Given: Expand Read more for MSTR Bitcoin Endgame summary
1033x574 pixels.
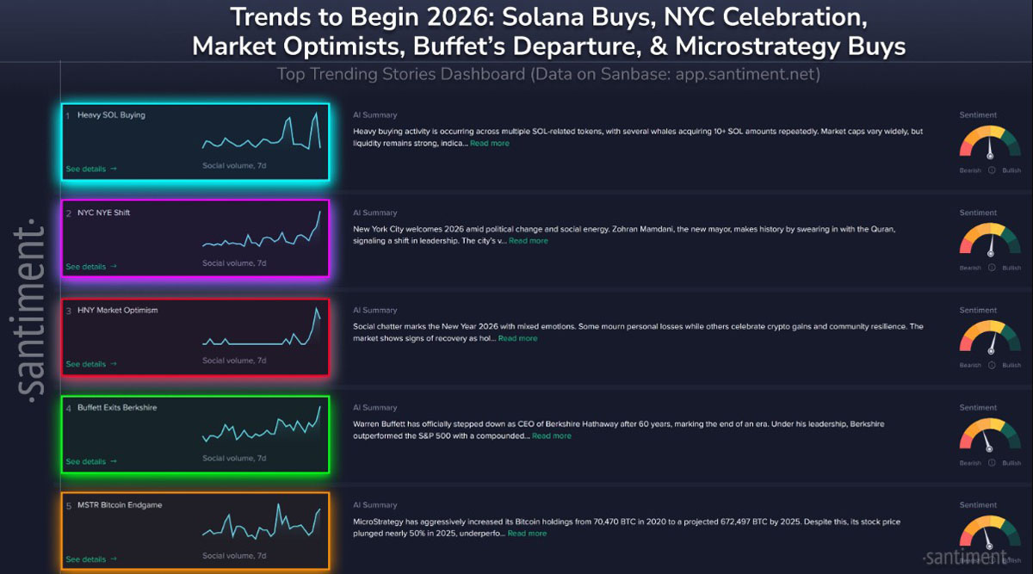Looking at the screenshot, I should (x=527, y=534).
